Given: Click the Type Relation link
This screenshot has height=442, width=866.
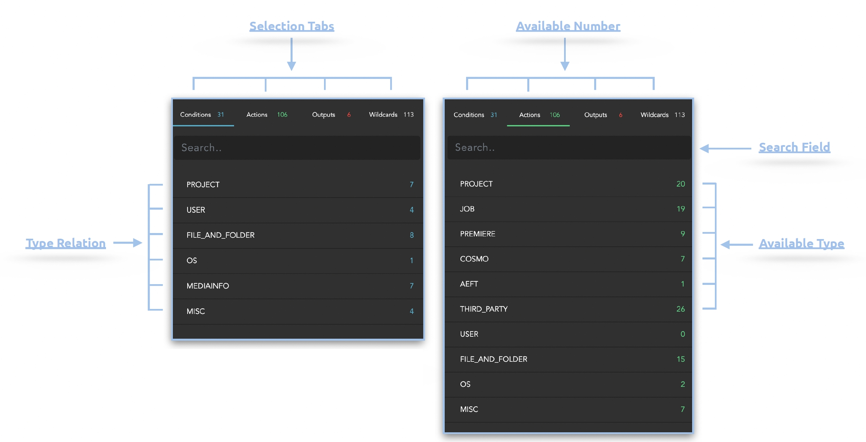Looking at the screenshot, I should 66,243.
